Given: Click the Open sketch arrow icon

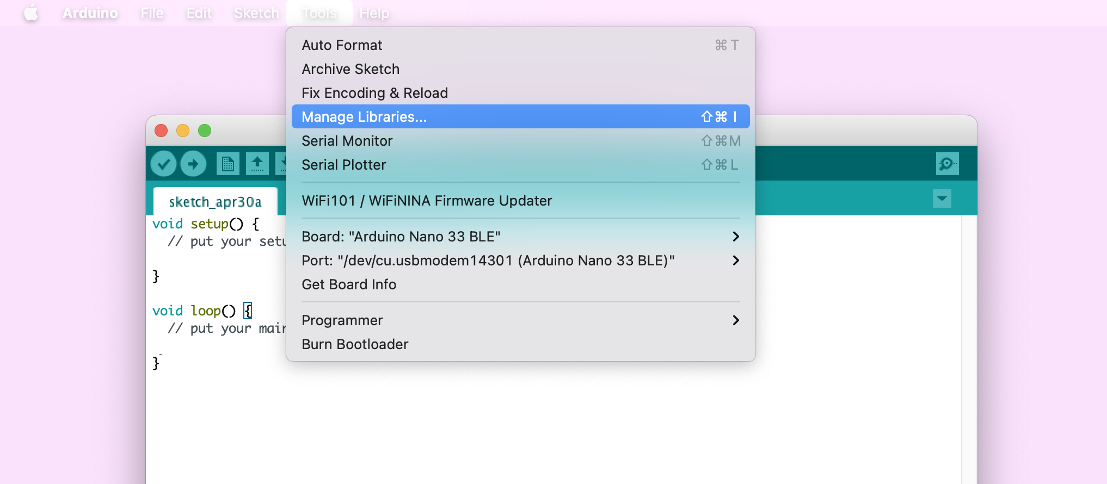Looking at the screenshot, I should [257, 164].
